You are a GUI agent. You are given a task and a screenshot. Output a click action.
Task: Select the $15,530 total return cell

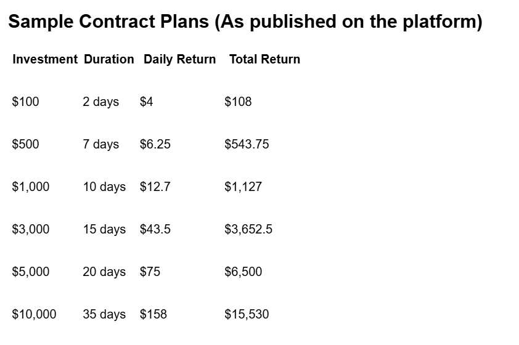point(247,315)
